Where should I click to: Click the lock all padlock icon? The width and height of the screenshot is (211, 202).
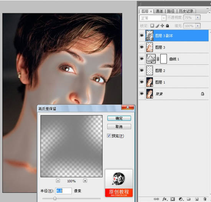coord(167,26)
